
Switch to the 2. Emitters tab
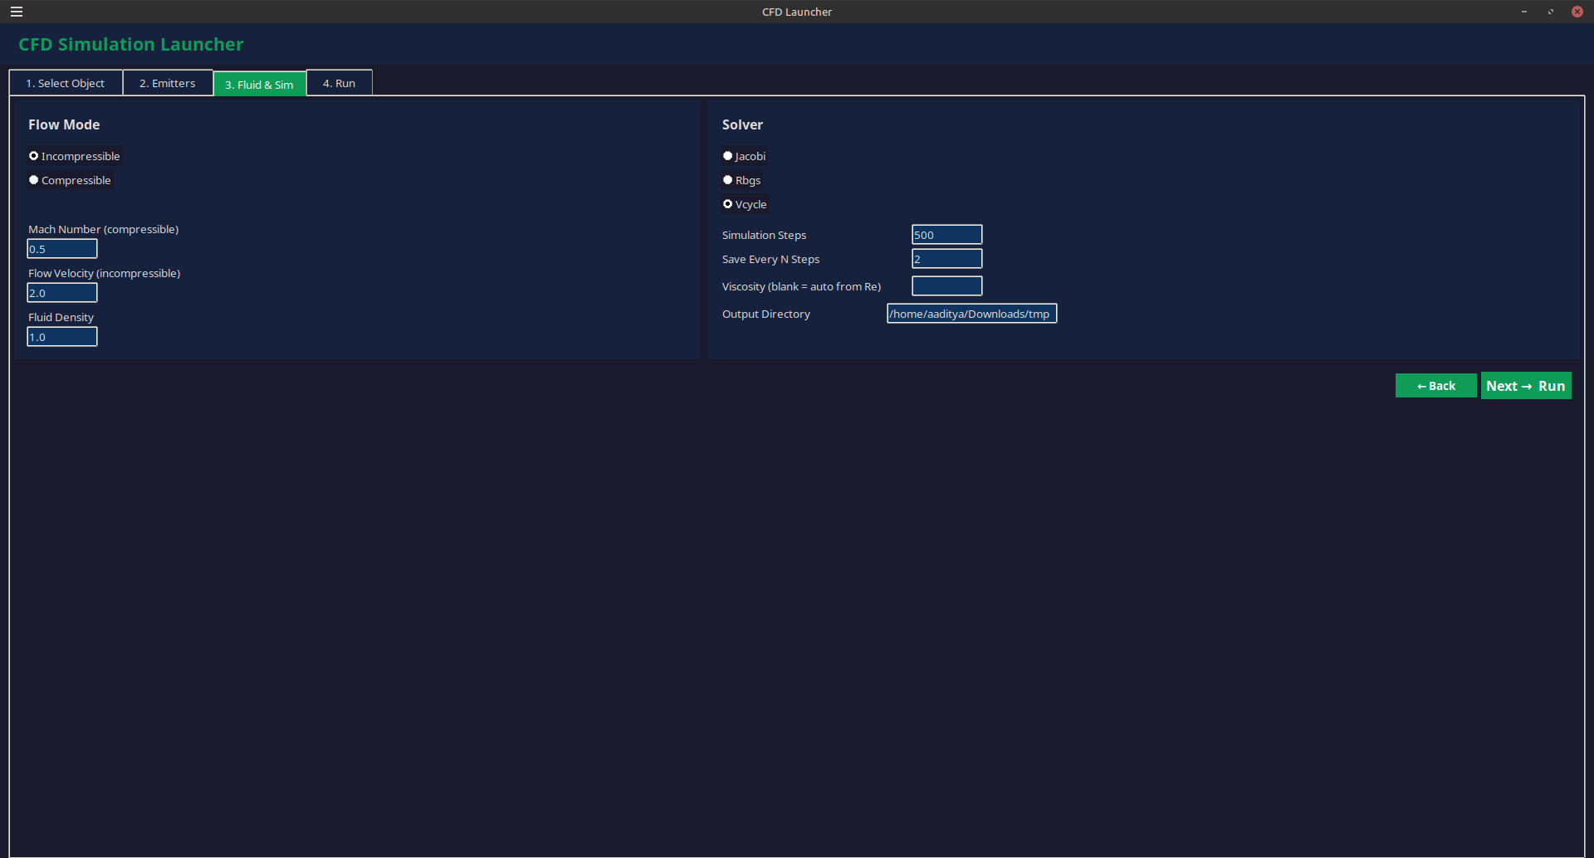point(168,83)
